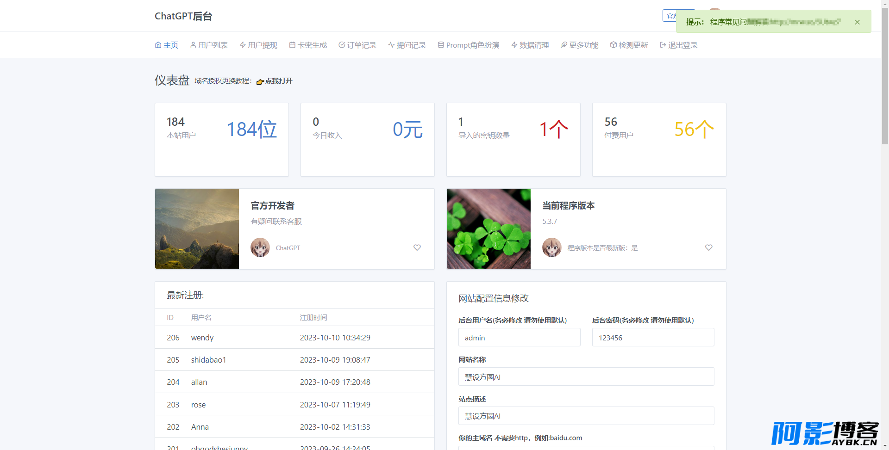889x450 pixels.
Task: Click the mountain landscape thumbnail
Action: (x=197, y=228)
